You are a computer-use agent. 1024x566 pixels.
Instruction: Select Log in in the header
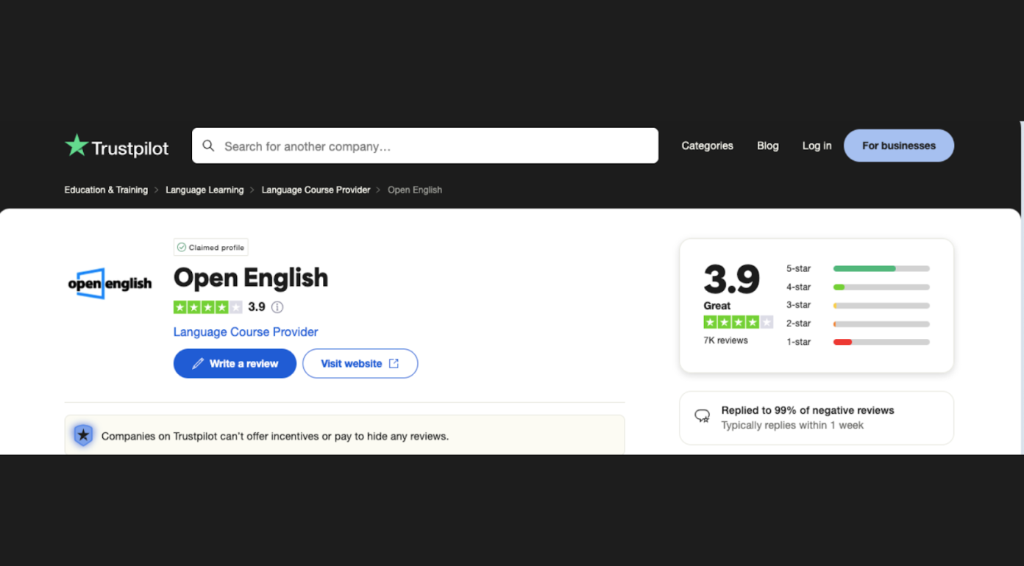(x=817, y=146)
